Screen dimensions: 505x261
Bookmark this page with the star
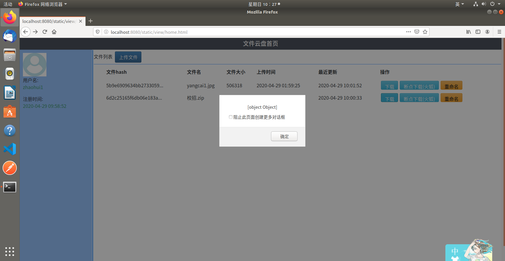(x=425, y=32)
